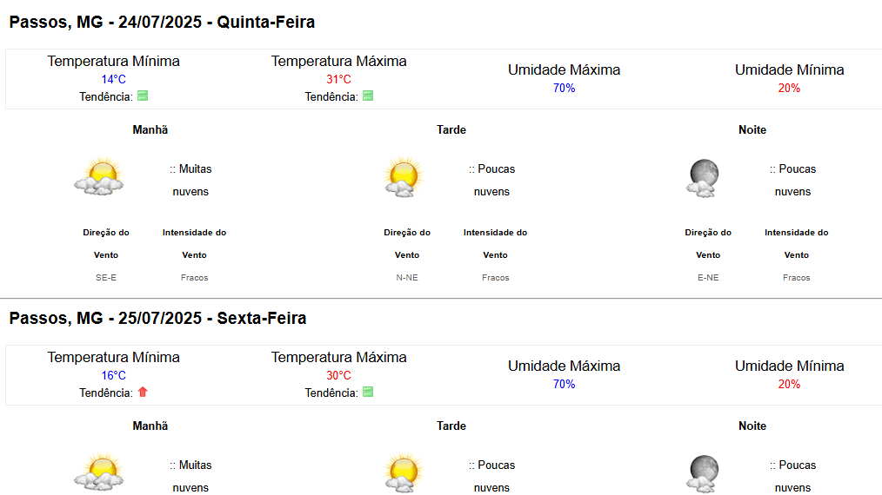Click the 16°C minimum temperature on 25/07
Viewport: 882px width, 495px height.
(114, 375)
